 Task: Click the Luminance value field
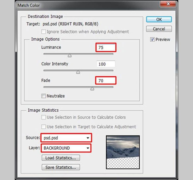[x=106, y=47]
